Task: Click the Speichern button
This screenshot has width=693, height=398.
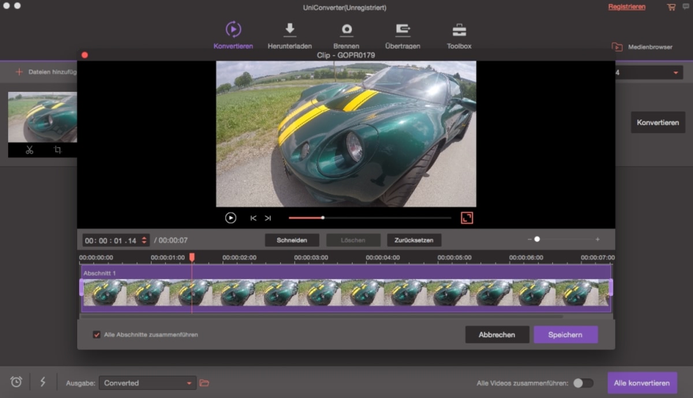Action: [565, 335]
